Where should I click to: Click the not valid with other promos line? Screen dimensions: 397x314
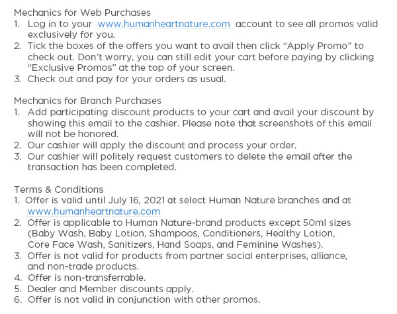[144, 299]
